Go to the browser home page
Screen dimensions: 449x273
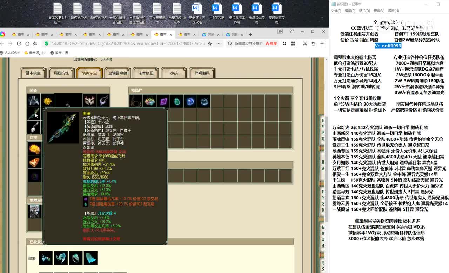[27, 44]
